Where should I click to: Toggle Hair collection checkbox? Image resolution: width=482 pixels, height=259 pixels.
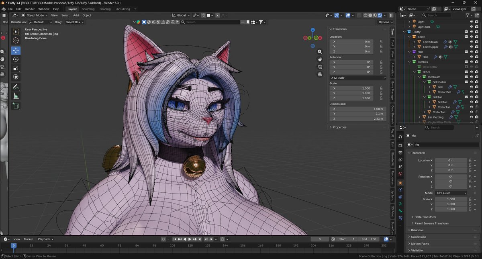coord(466,52)
